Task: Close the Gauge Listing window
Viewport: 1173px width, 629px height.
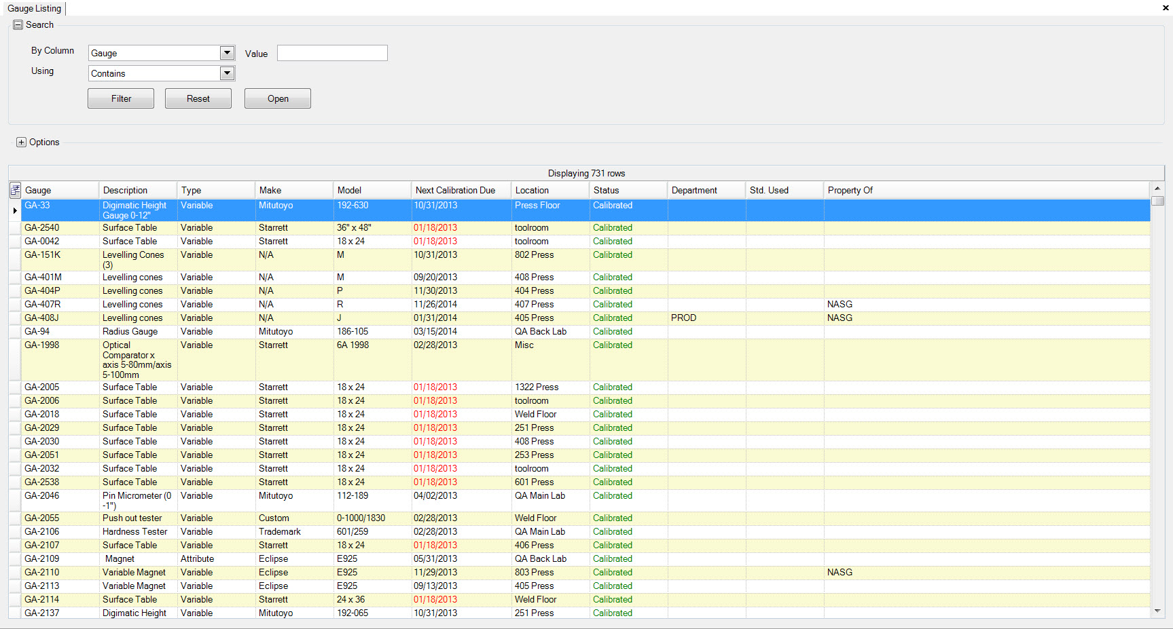Action: coord(1166,8)
